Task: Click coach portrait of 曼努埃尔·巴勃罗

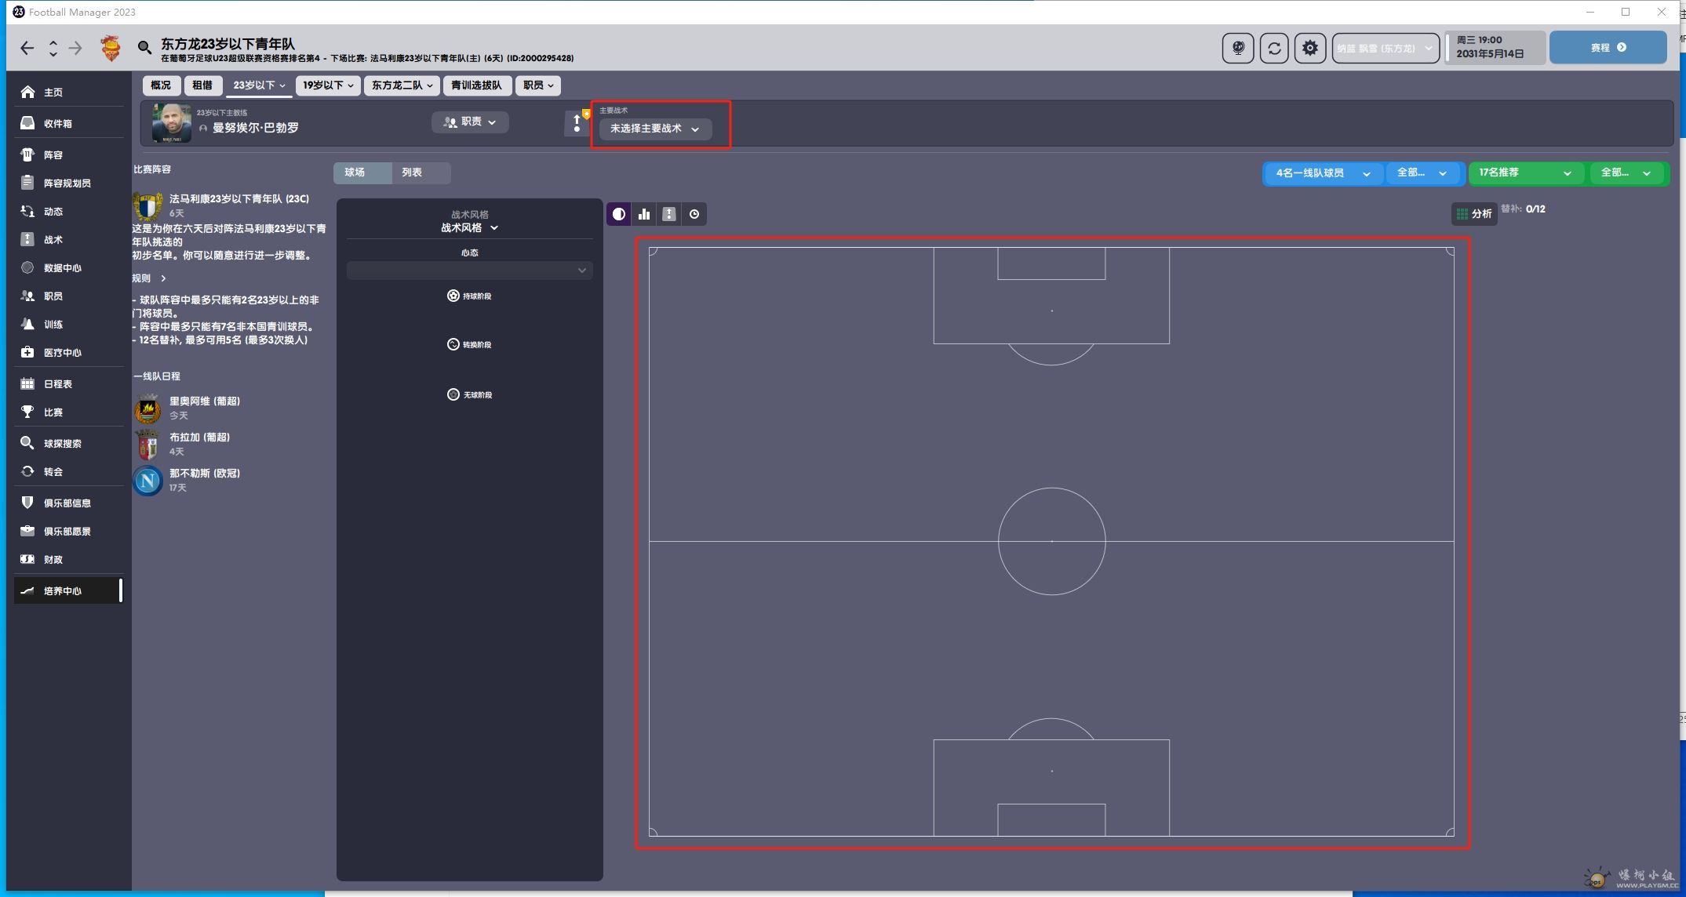Action: click(171, 123)
